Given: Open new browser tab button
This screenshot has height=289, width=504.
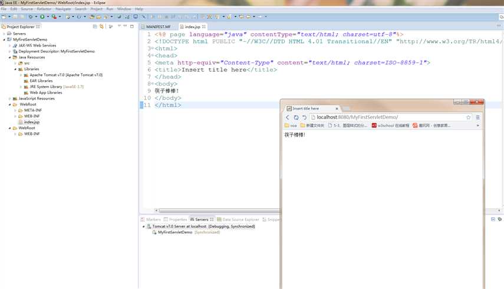Looking at the screenshot, I should coord(347,109).
